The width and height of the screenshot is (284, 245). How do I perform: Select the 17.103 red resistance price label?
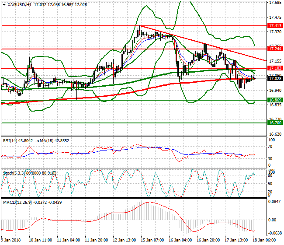[275, 68]
